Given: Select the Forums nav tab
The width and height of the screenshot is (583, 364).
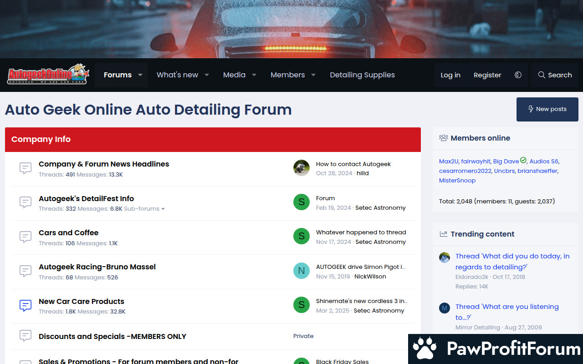Looking at the screenshot, I should click(x=118, y=75).
